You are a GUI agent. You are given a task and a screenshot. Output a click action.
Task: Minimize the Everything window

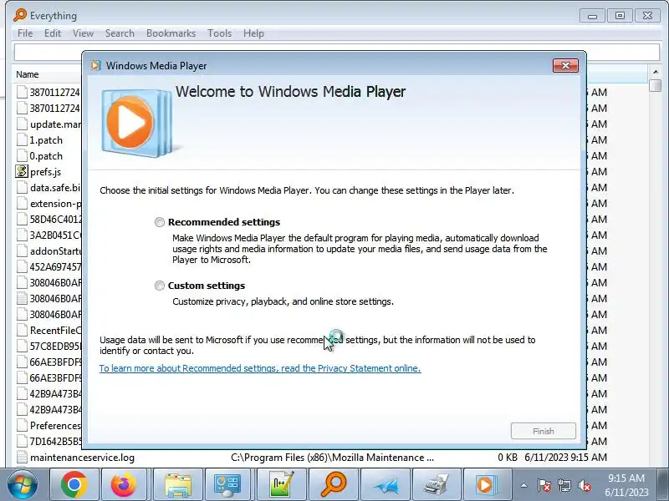pos(592,16)
